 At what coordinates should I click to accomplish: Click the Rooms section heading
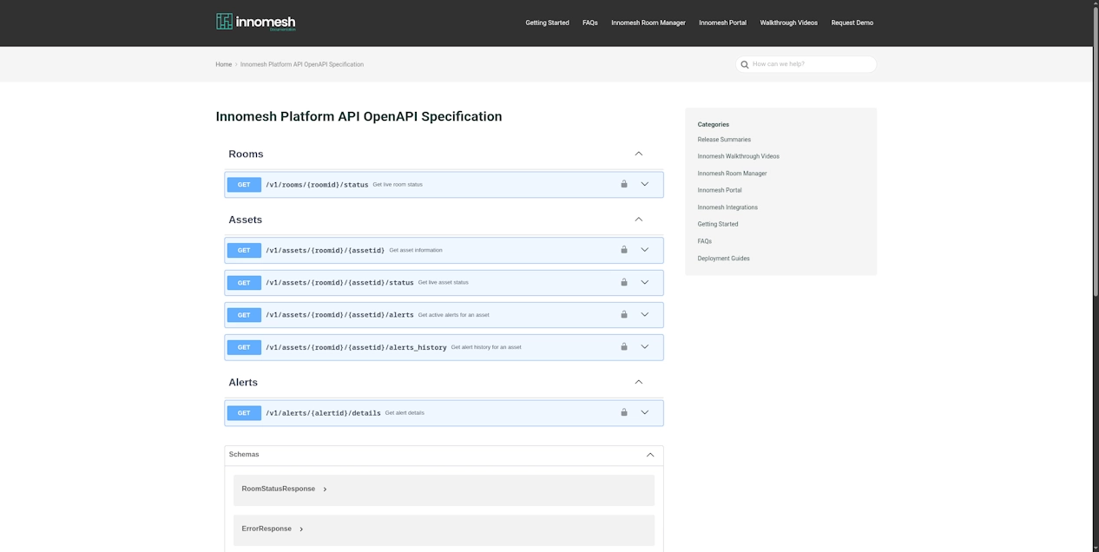(x=246, y=154)
